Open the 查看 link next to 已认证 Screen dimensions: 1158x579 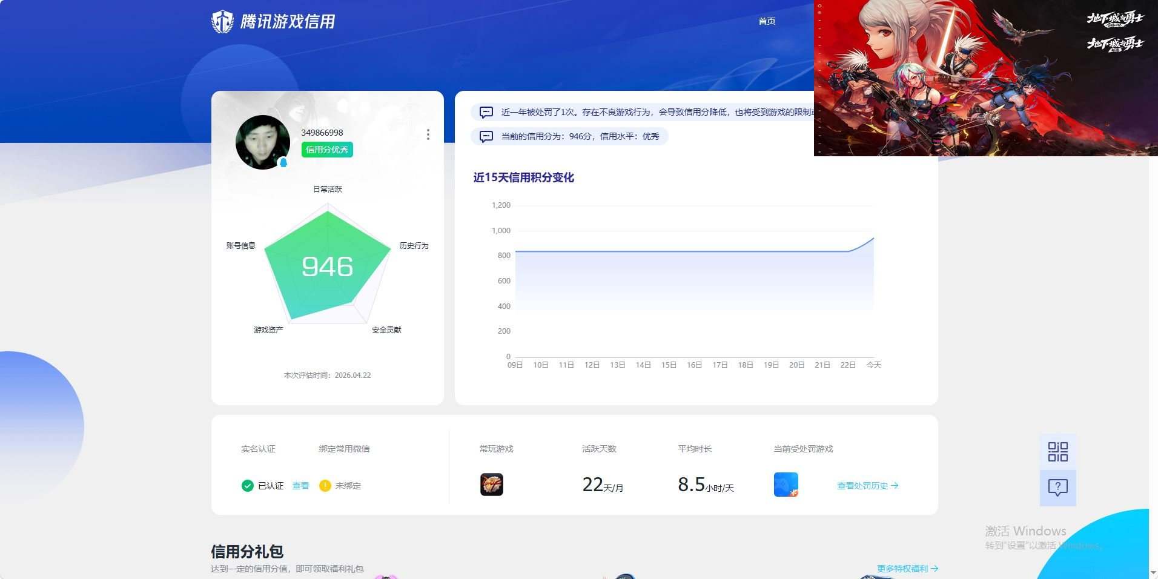[300, 486]
